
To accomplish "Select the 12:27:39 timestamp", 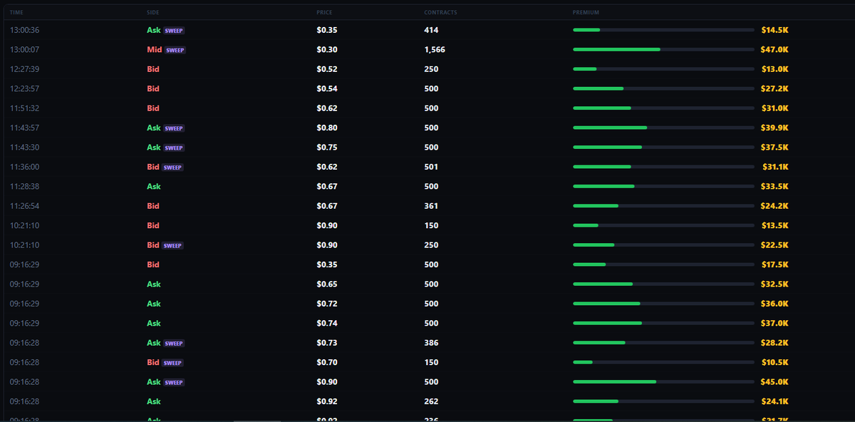I will (x=24, y=69).
